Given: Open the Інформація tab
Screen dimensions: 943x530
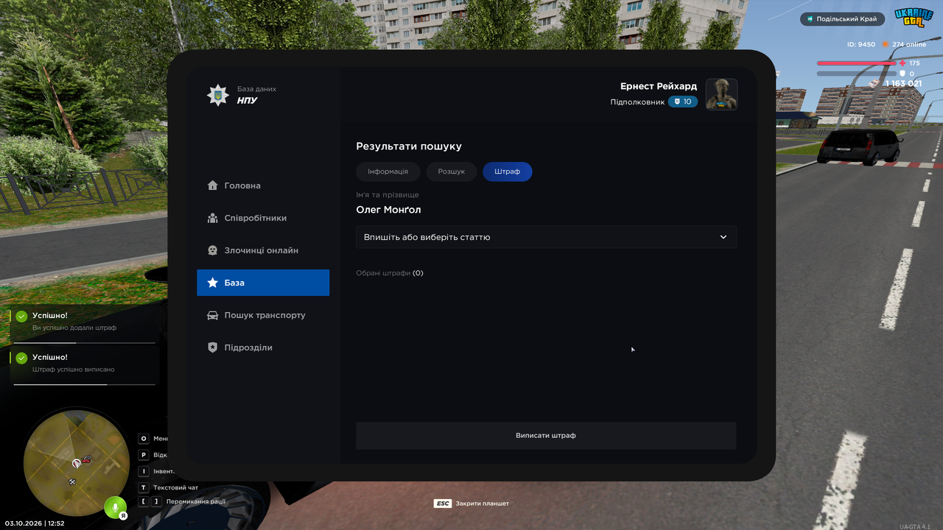Looking at the screenshot, I should coord(388,172).
